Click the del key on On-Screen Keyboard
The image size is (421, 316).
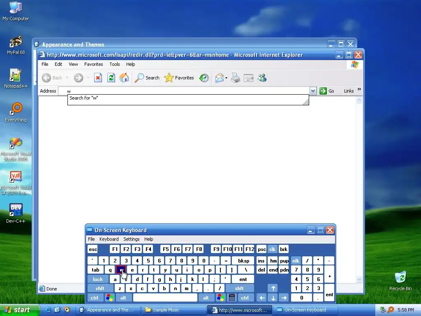pyautogui.click(x=261, y=270)
